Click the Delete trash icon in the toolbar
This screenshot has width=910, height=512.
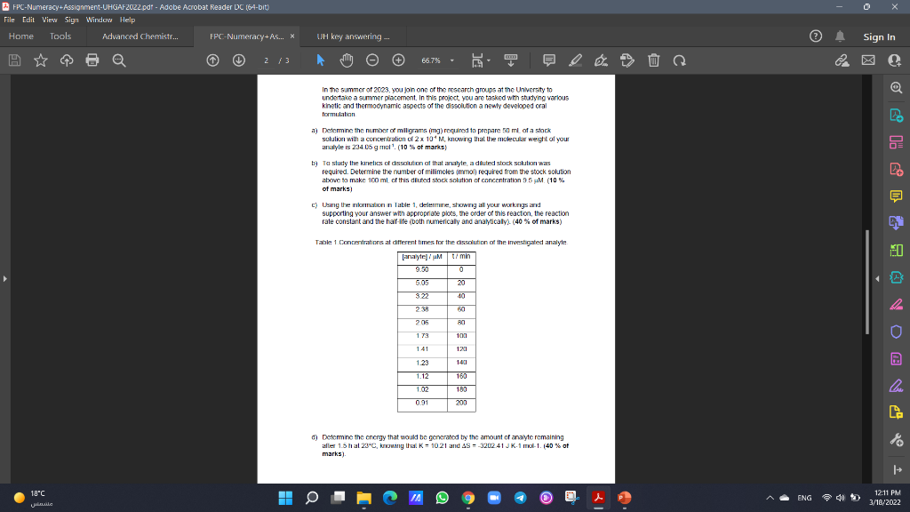click(653, 60)
